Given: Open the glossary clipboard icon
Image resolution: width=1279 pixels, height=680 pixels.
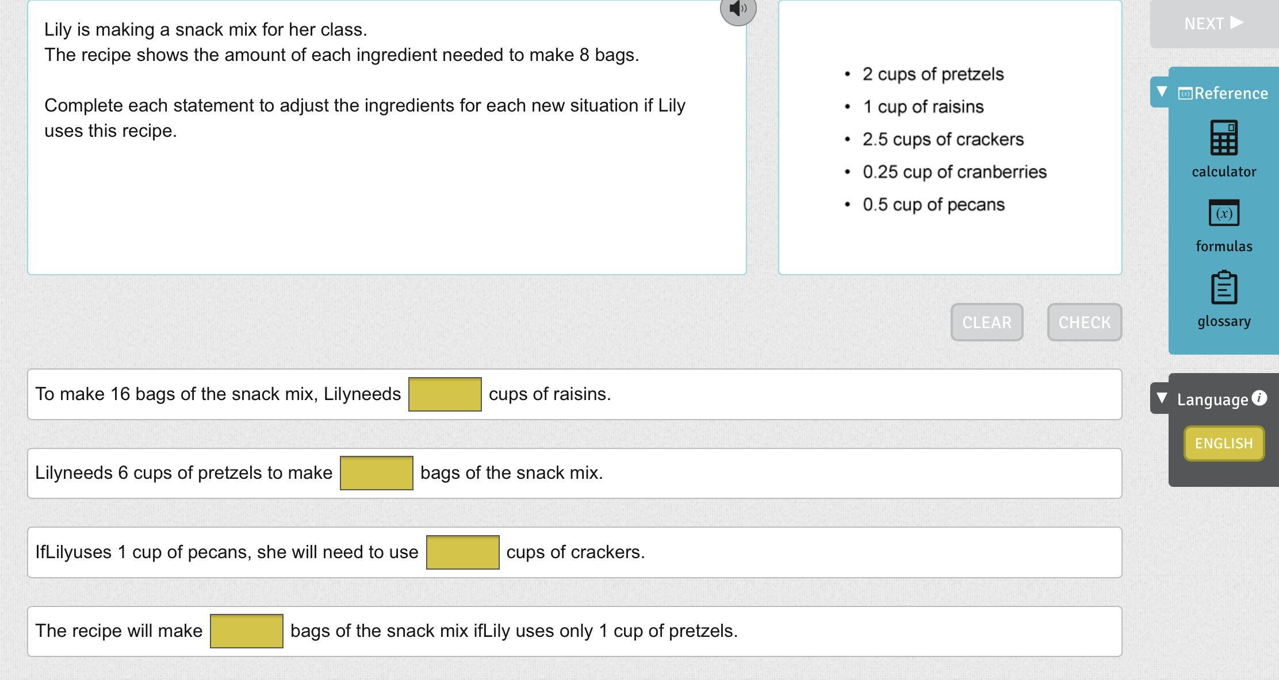Looking at the screenshot, I should 1223,287.
